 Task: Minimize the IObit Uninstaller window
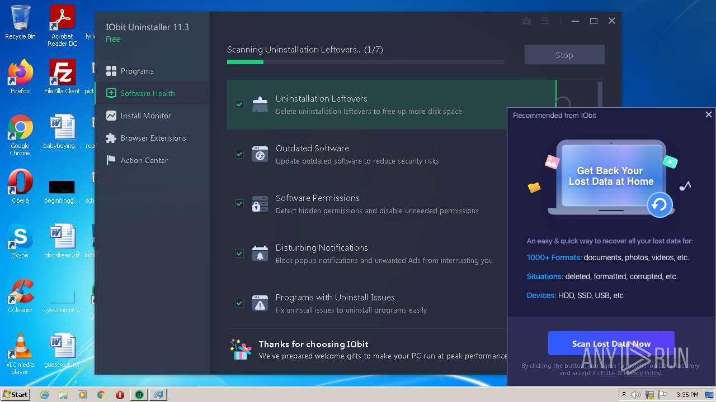click(575, 21)
